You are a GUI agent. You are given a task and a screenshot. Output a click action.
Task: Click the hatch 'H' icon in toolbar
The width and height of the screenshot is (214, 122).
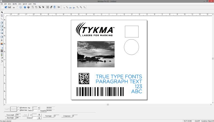pos(48,7)
